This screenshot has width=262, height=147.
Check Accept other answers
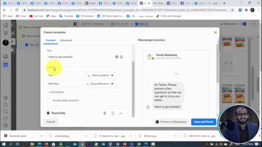pos(49,100)
